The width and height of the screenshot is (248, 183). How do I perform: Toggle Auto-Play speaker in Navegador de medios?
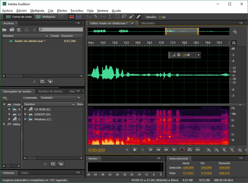(61, 164)
